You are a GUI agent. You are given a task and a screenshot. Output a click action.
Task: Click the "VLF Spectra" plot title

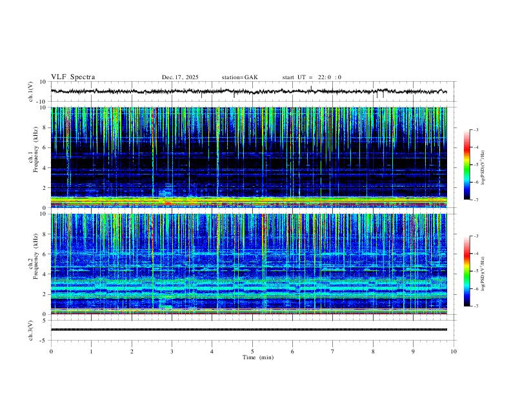tap(73, 77)
